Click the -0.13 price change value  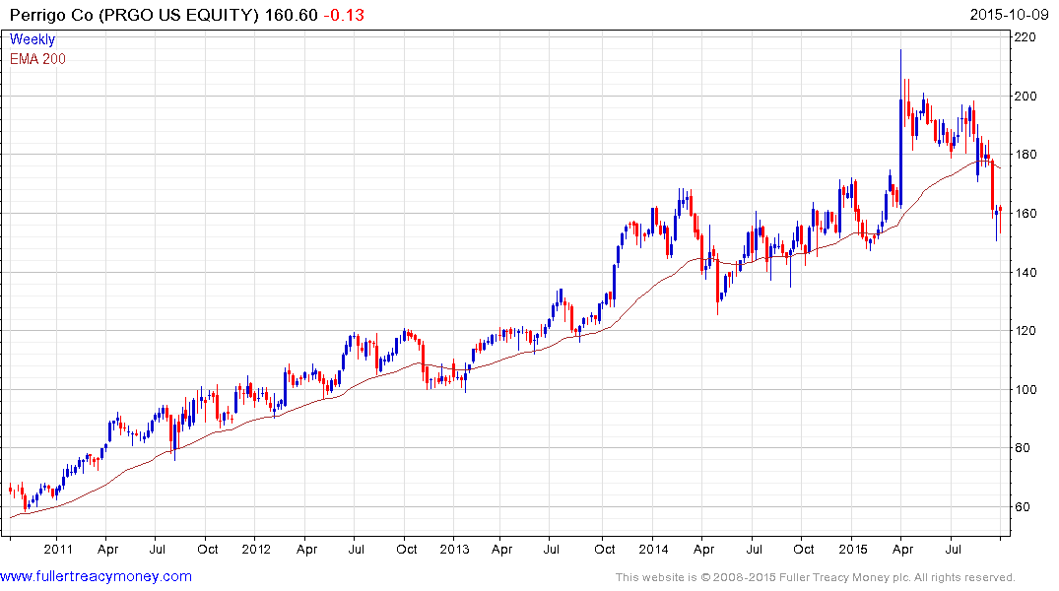(344, 15)
